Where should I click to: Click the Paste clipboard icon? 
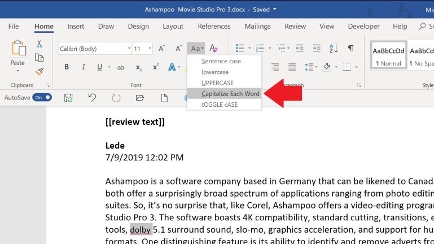click(x=18, y=48)
